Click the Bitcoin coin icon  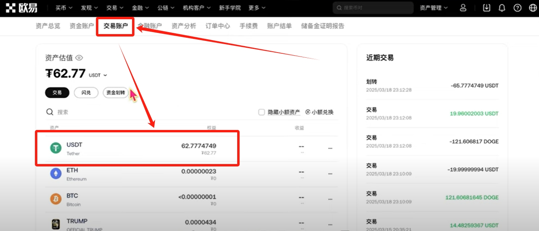pyautogui.click(x=56, y=199)
